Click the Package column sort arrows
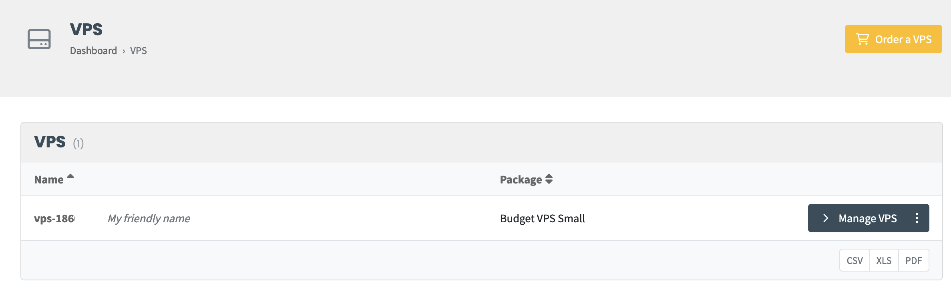The width and height of the screenshot is (951, 304). [x=549, y=179]
